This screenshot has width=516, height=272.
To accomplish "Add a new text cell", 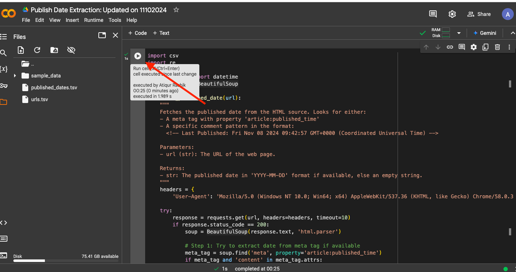I will [161, 33].
